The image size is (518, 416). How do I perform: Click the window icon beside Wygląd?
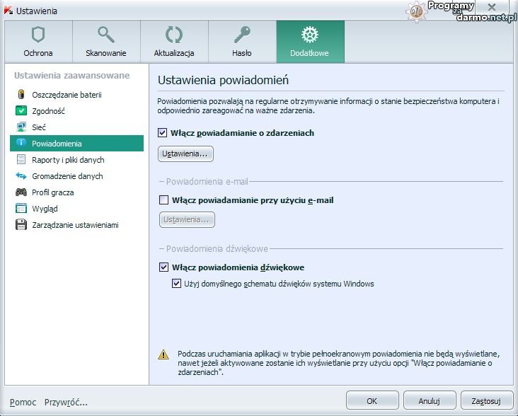tap(21, 208)
